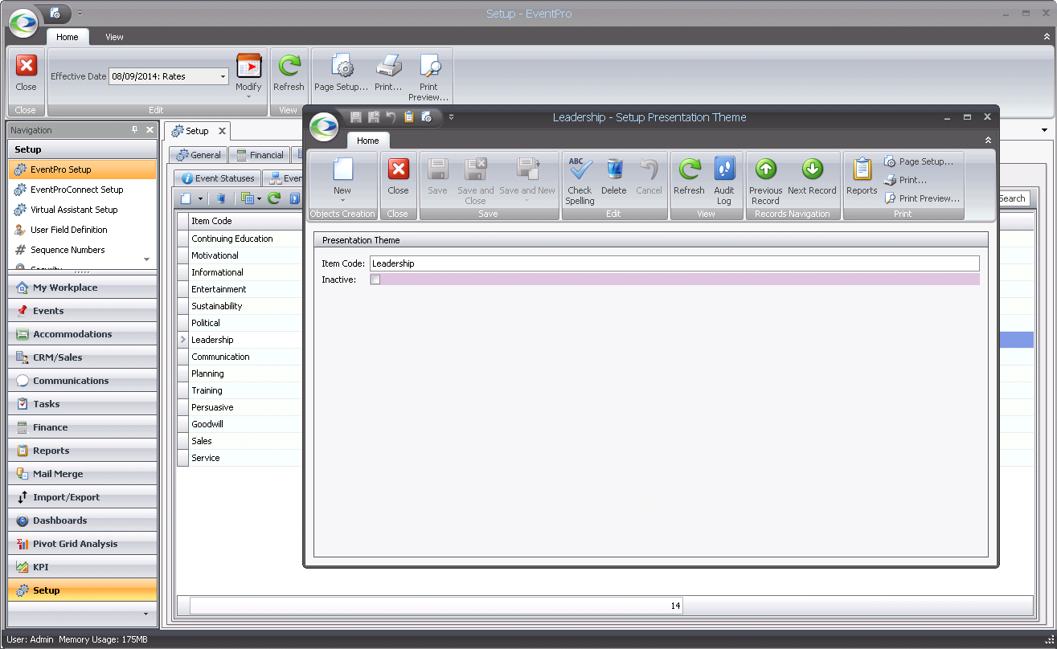The height and width of the screenshot is (649, 1057).
Task: Click the Search button in the Setup grid
Action: tap(1012, 198)
